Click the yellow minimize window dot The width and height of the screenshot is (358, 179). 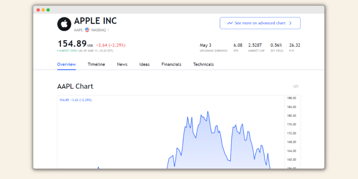(43, 10)
